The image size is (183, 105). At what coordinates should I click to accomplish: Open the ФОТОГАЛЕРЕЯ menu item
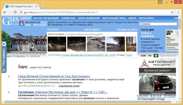click(146, 18)
